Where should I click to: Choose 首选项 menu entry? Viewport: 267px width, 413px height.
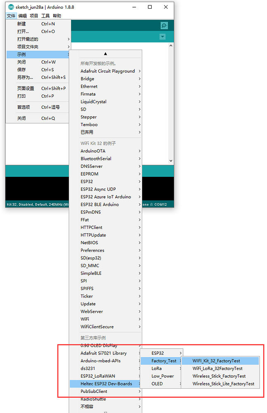pos(24,107)
